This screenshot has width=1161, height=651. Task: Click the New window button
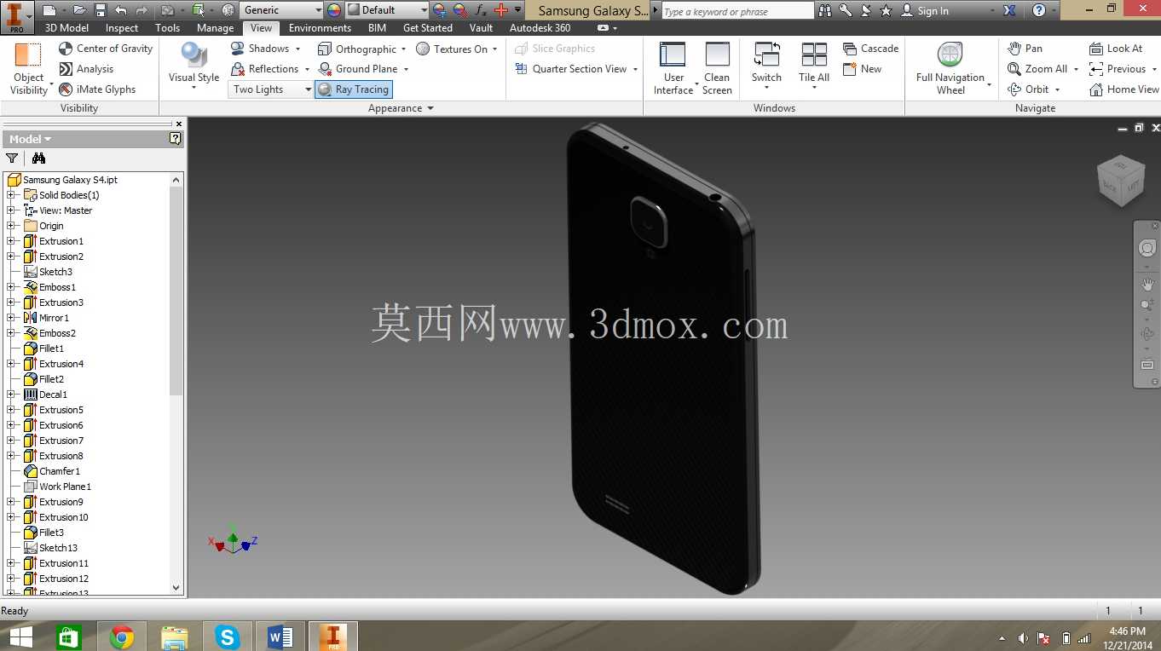point(862,69)
